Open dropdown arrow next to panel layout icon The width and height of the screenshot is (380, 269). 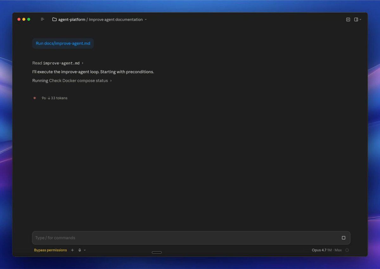pyautogui.click(x=360, y=20)
